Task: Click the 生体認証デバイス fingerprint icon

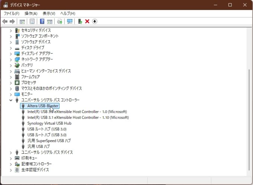Action: click(17, 170)
